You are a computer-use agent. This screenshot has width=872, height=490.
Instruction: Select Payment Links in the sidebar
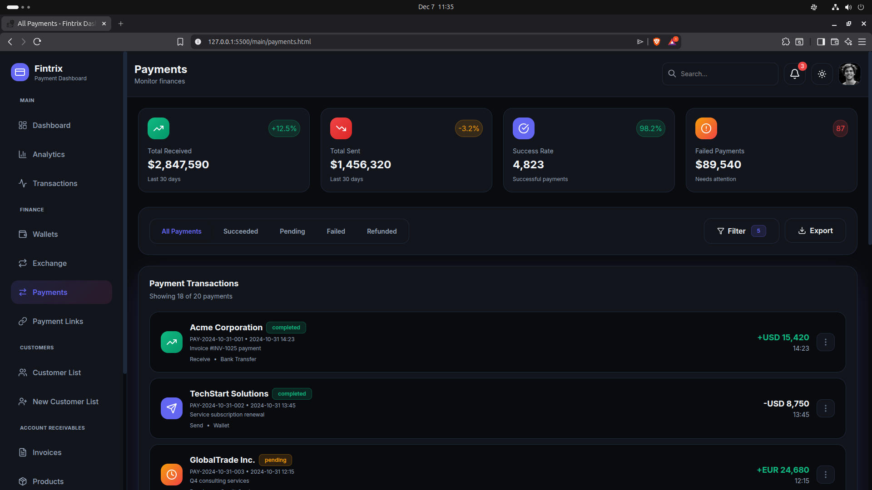coord(58,321)
